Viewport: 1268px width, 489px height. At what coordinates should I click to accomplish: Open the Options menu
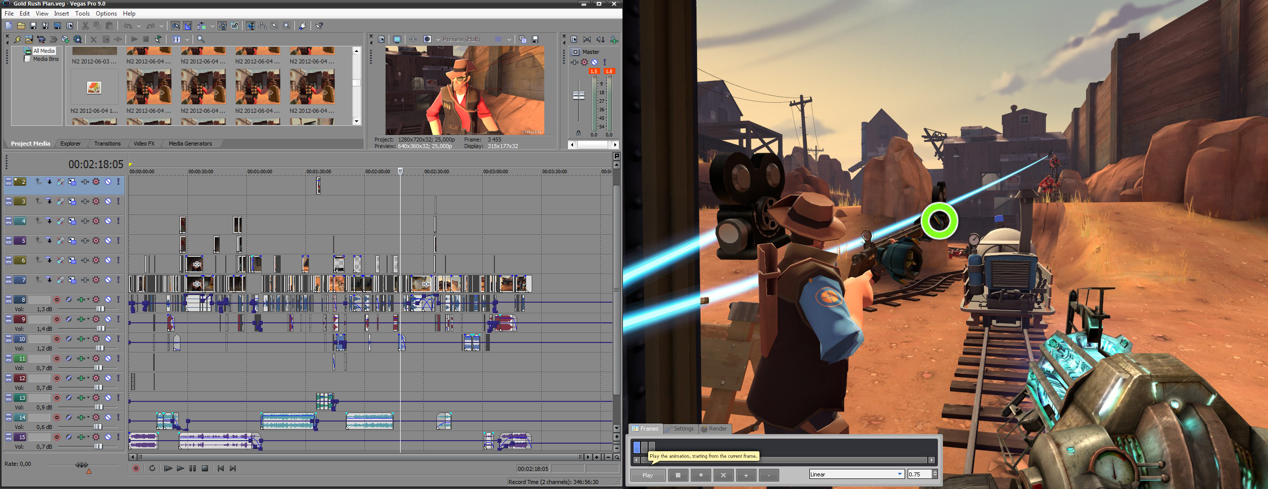106,14
